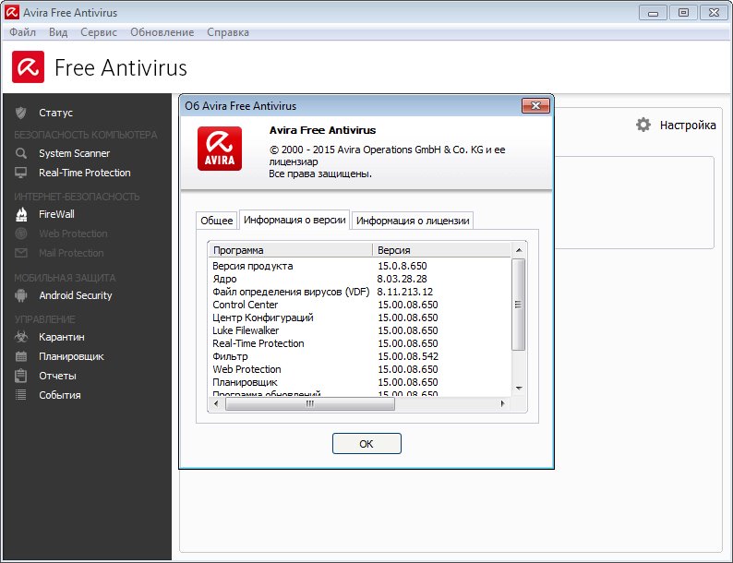Screen dimensions: 733x563
Task: Click version value 8.03.28.28
Action: point(402,279)
